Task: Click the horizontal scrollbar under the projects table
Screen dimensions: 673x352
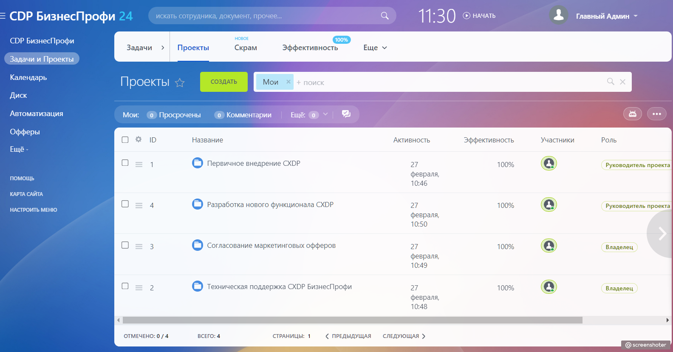Action: point(352,320)
